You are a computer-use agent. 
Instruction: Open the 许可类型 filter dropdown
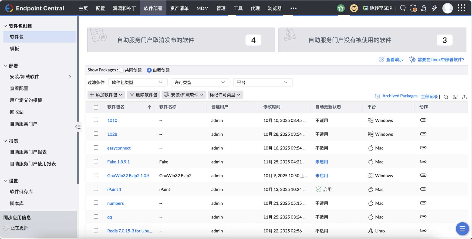click(200, 82)
